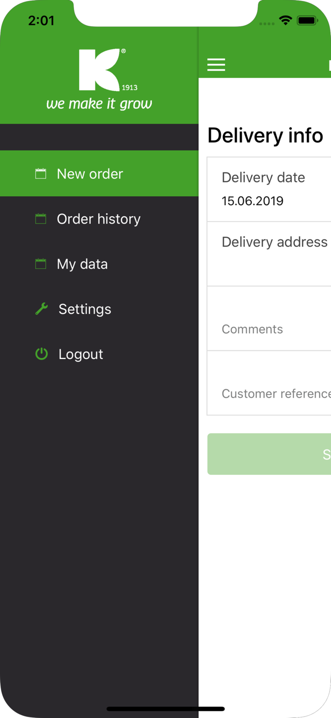This screenshot has width=331, height=718.
Task: Go to the My data menu label
Action: click(82, 264)
